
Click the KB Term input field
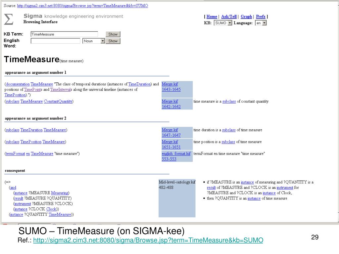click(64, 34)
